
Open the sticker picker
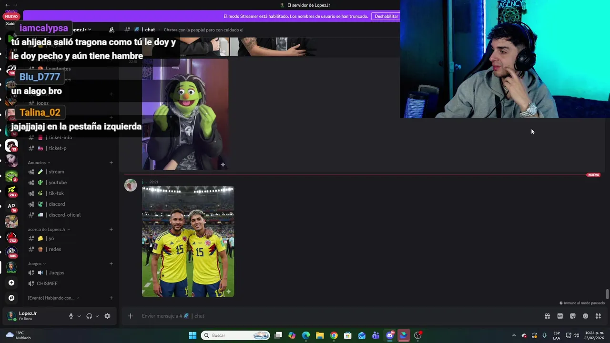pos(573,316)
